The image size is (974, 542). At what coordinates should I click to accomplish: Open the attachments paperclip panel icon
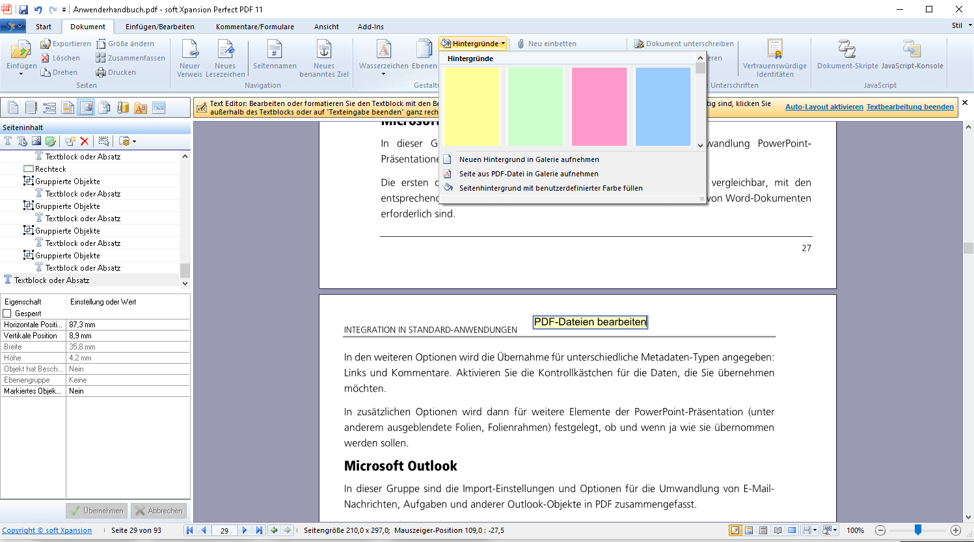click(123, 107)
